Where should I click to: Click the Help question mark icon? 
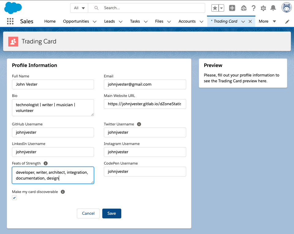click(x=254, y=8)
